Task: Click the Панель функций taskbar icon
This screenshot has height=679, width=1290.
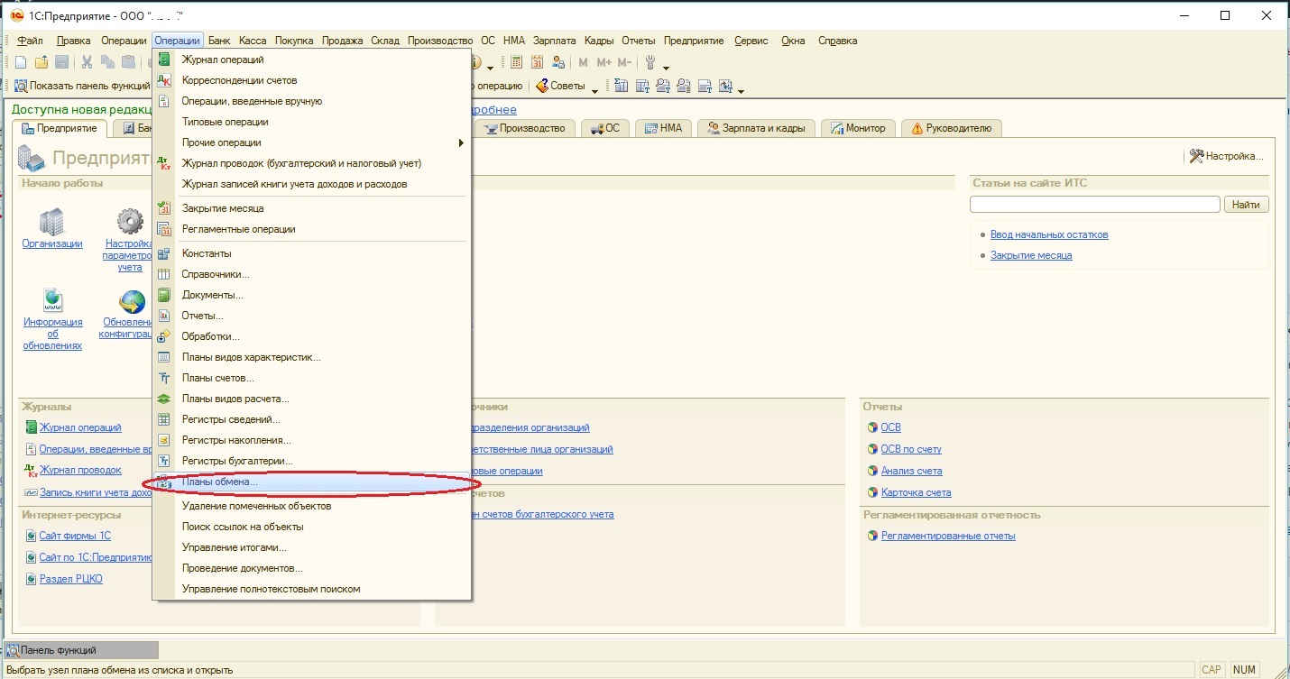Action: (x=13, y=650)
